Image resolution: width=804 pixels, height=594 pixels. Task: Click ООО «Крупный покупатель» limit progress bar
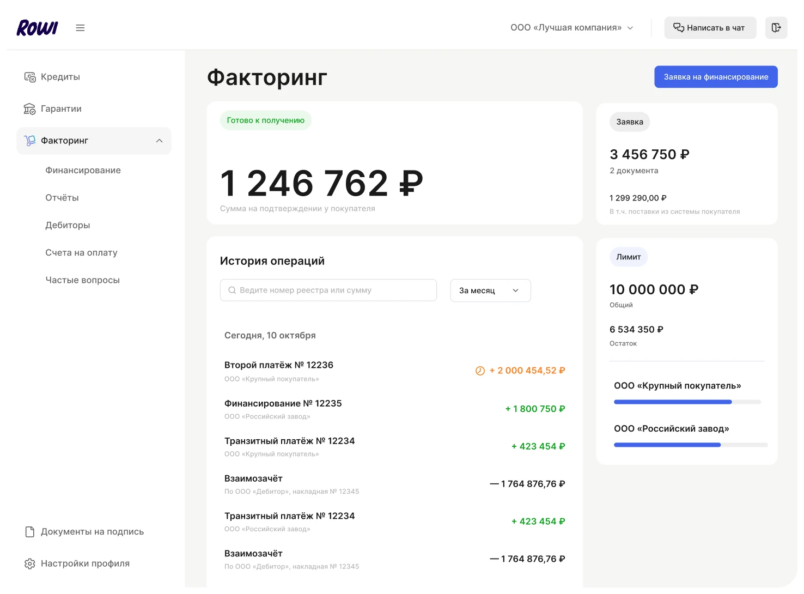pos(687,402)
